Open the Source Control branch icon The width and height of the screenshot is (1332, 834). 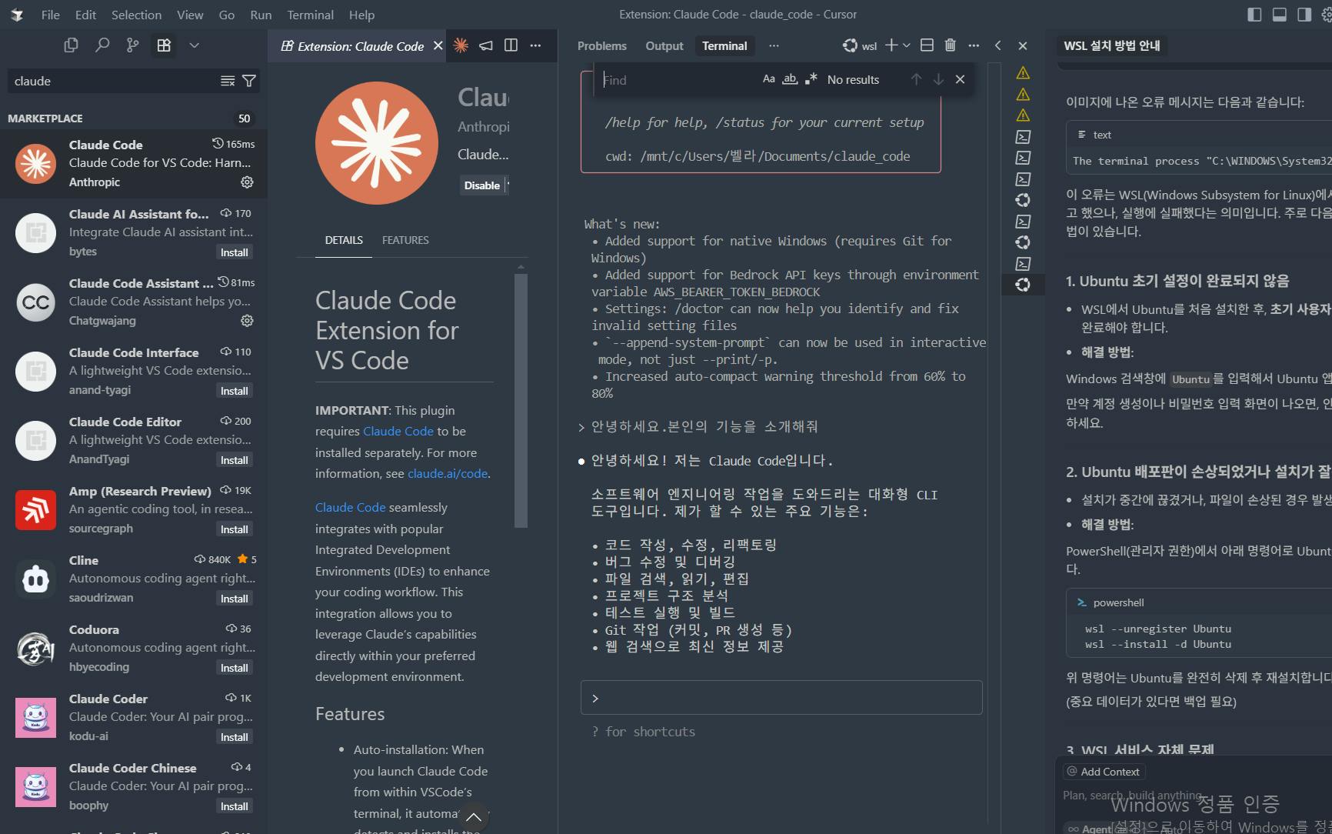tap(133, 45)
